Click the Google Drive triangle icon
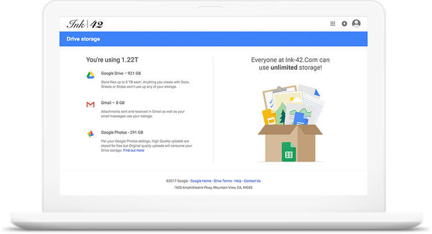This screenshot has height=234, width=432. click(90, 74)
